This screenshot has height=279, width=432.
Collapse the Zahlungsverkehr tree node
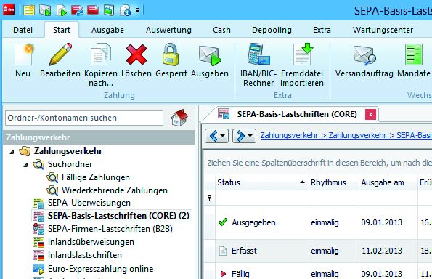coord(12,151)
